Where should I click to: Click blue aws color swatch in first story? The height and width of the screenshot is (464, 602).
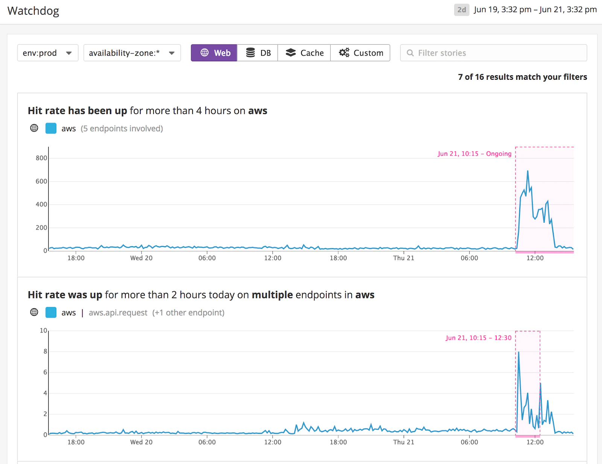coord(51,128)
